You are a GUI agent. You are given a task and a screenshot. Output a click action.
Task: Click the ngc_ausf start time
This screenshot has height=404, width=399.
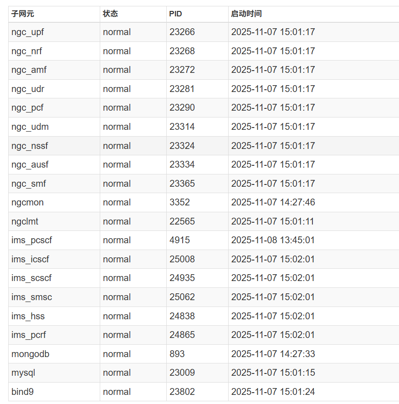(273, 164)
